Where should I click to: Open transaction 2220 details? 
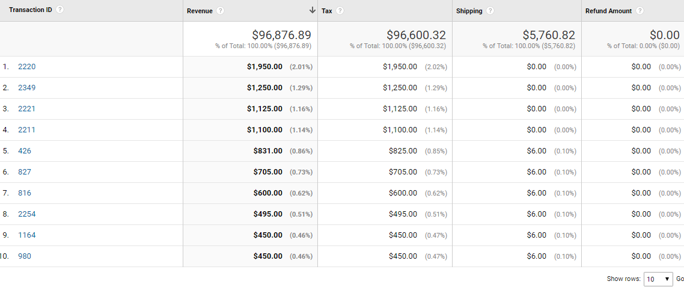point(26,67)
